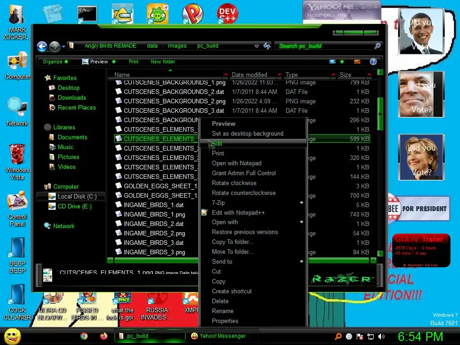460x345 pixels.
Task: Select CUTSCENES_BACKGROUNDS_2.dat file
Action: (174, 92)
